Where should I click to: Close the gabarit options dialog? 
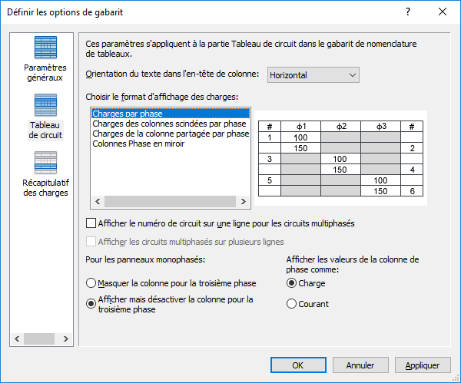pos(443,12)
